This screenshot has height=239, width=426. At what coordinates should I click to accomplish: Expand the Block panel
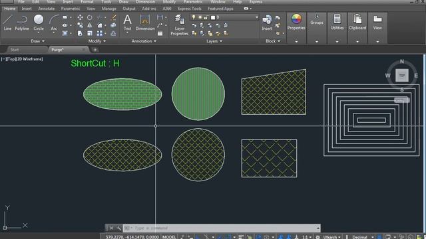273,41
